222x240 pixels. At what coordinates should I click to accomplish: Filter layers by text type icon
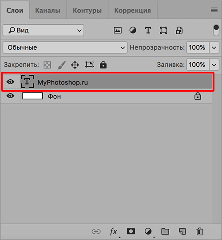pos(148,30)
